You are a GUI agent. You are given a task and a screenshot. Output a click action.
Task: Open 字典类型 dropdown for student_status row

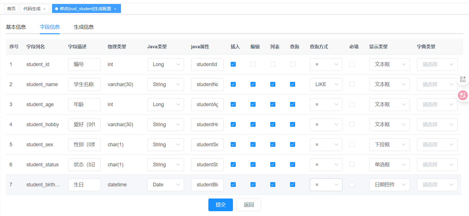[x=437, y=165]
